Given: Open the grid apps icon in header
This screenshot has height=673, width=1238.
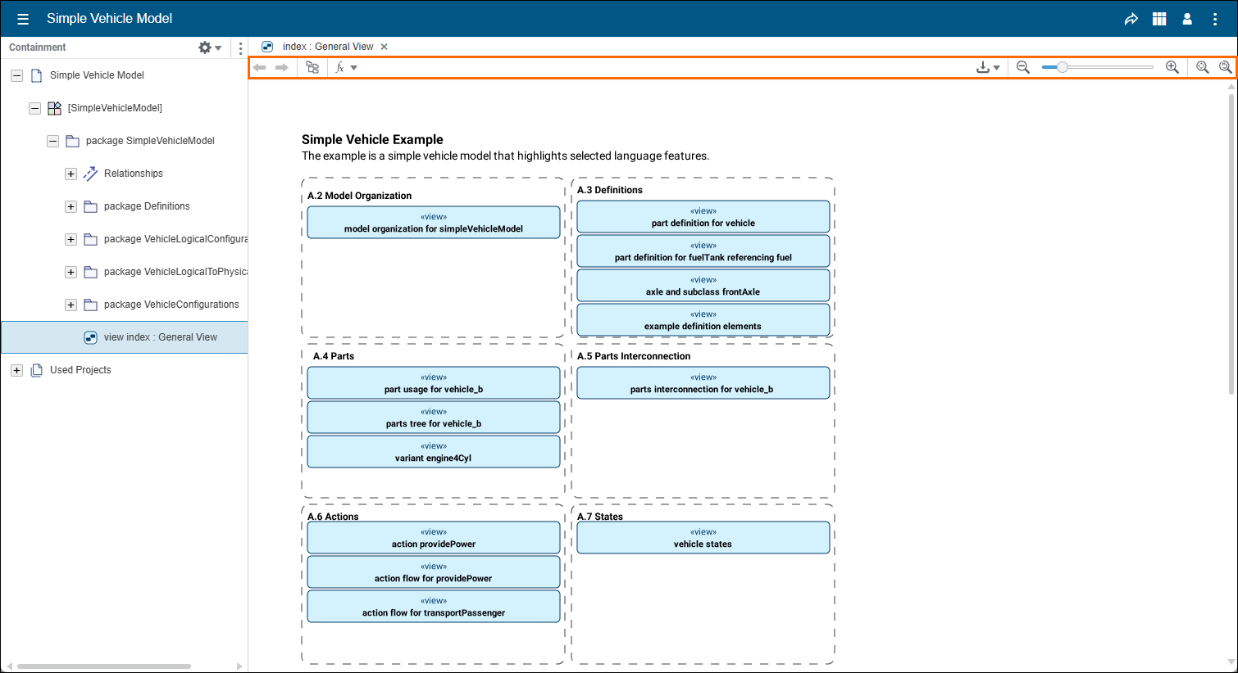Looking at the screenshot, I should 1159,19.
